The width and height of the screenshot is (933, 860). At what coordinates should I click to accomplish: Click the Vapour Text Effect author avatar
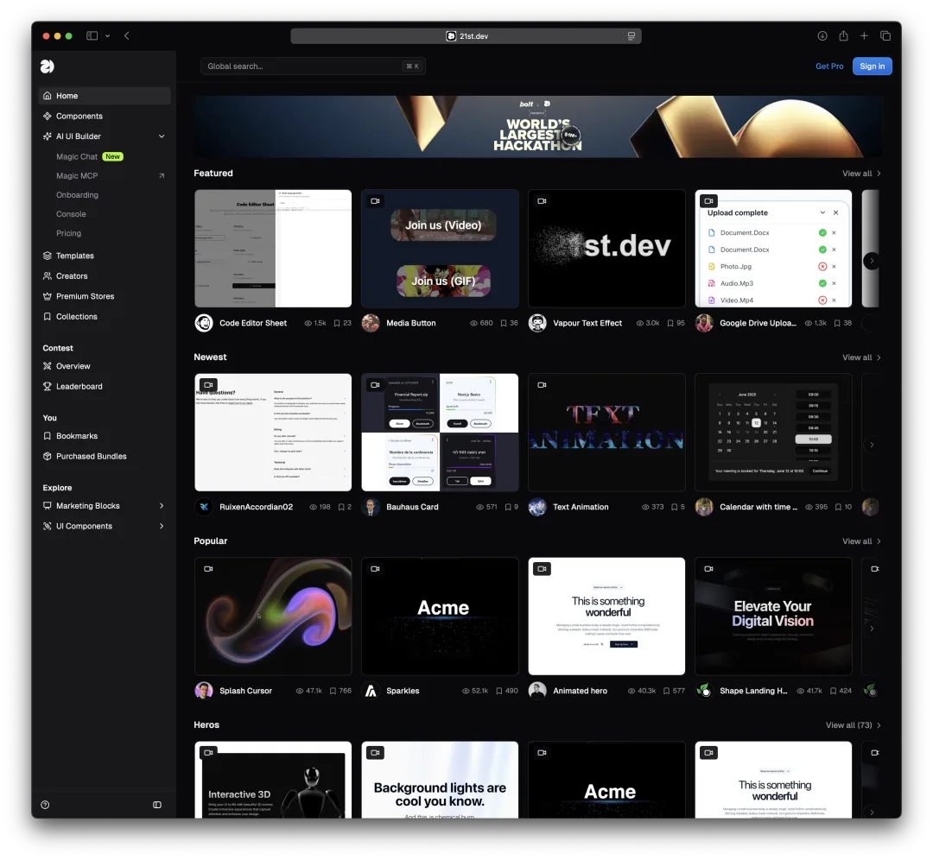tap(537, 323)
